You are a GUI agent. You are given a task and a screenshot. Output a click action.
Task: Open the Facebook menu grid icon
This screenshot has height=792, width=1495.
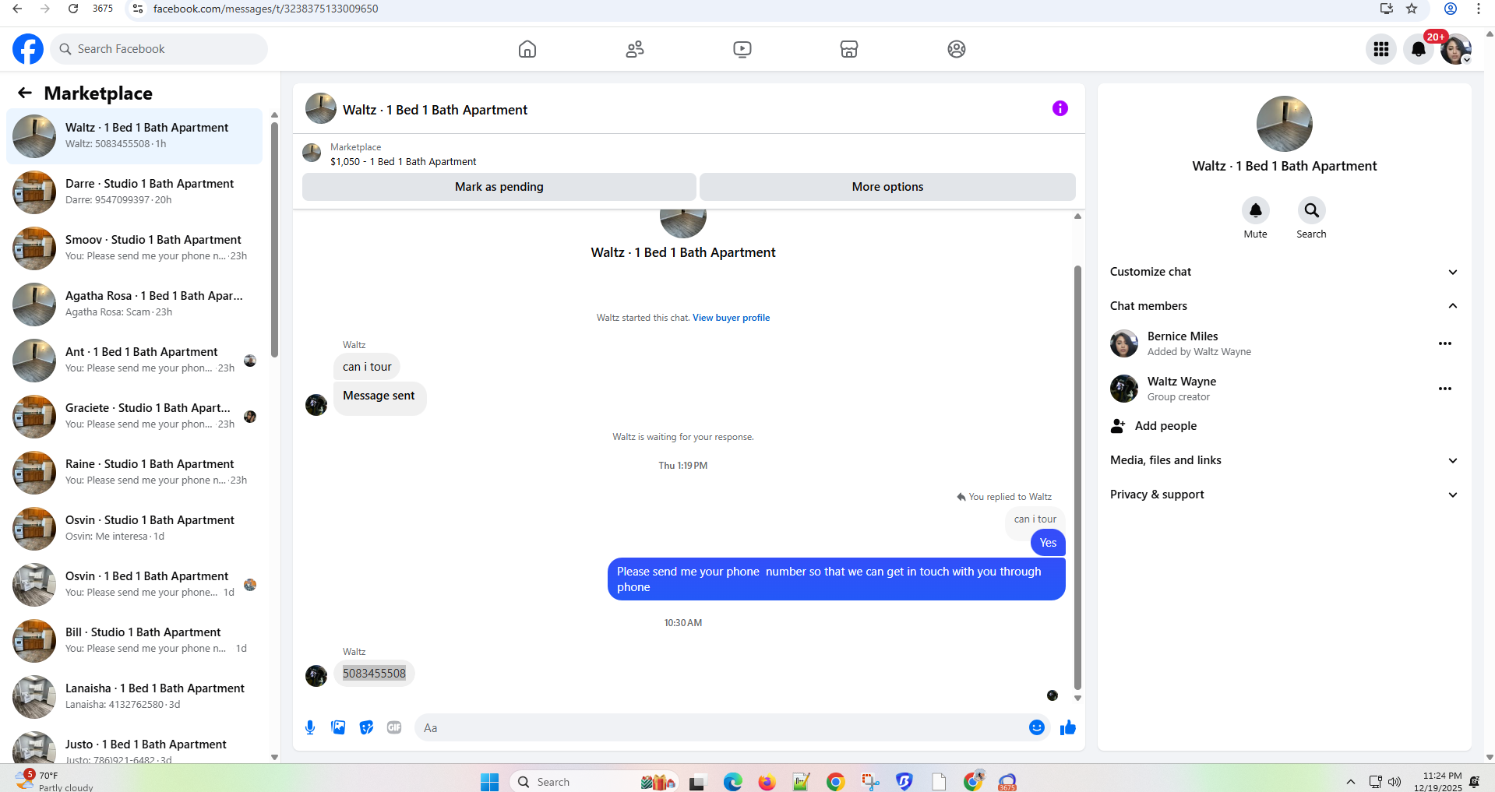(1381, 49)
